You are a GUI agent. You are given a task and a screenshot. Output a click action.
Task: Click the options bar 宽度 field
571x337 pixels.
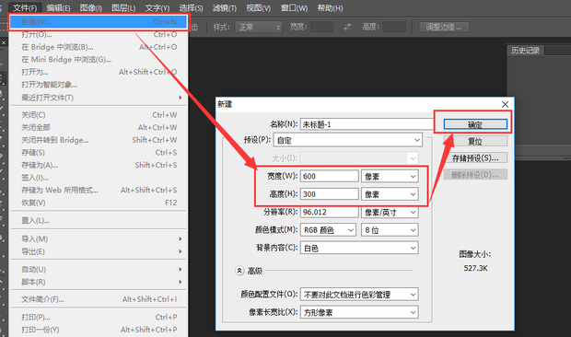(x=322, y=27)
